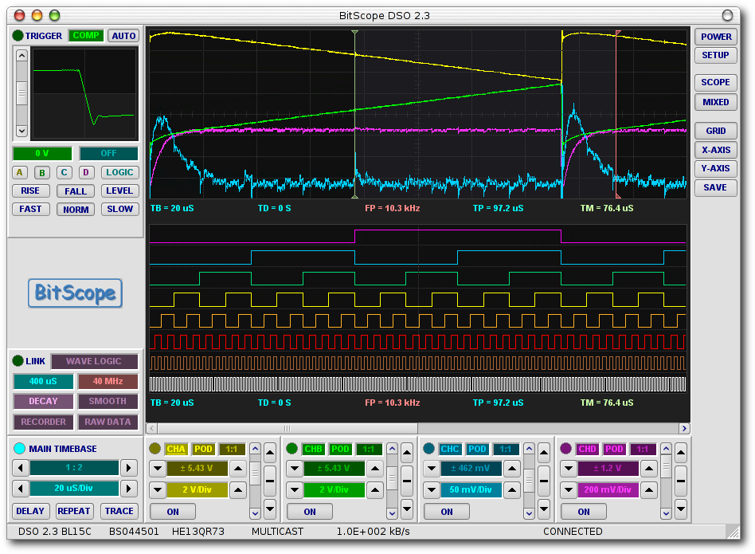Open the CHC 50 mV/Div dropdown arrow
Image resolution: width=755 pixels, height=554 pixels.
[x=431, y=490]
